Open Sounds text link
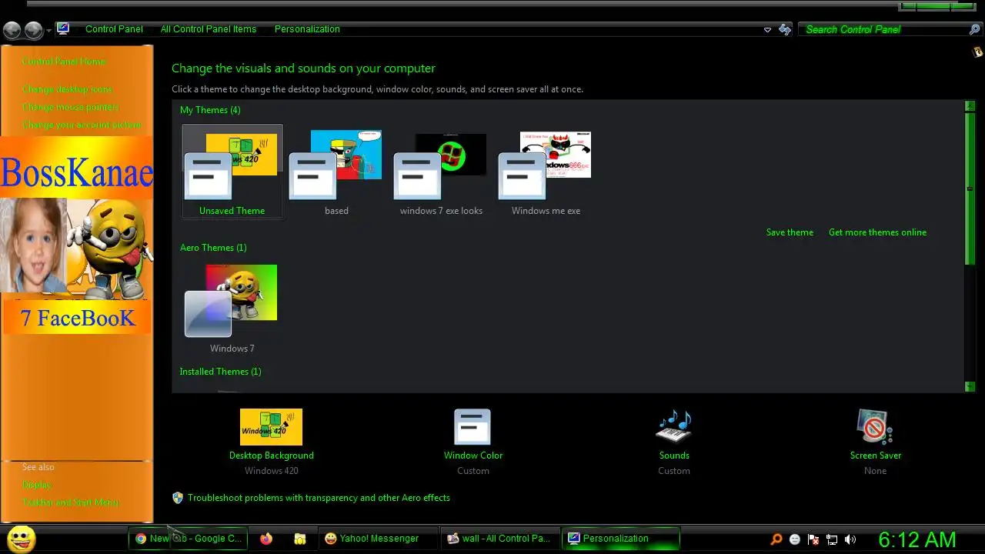Image resolution: width=985 pixels, height=554 pixels. 674,456
